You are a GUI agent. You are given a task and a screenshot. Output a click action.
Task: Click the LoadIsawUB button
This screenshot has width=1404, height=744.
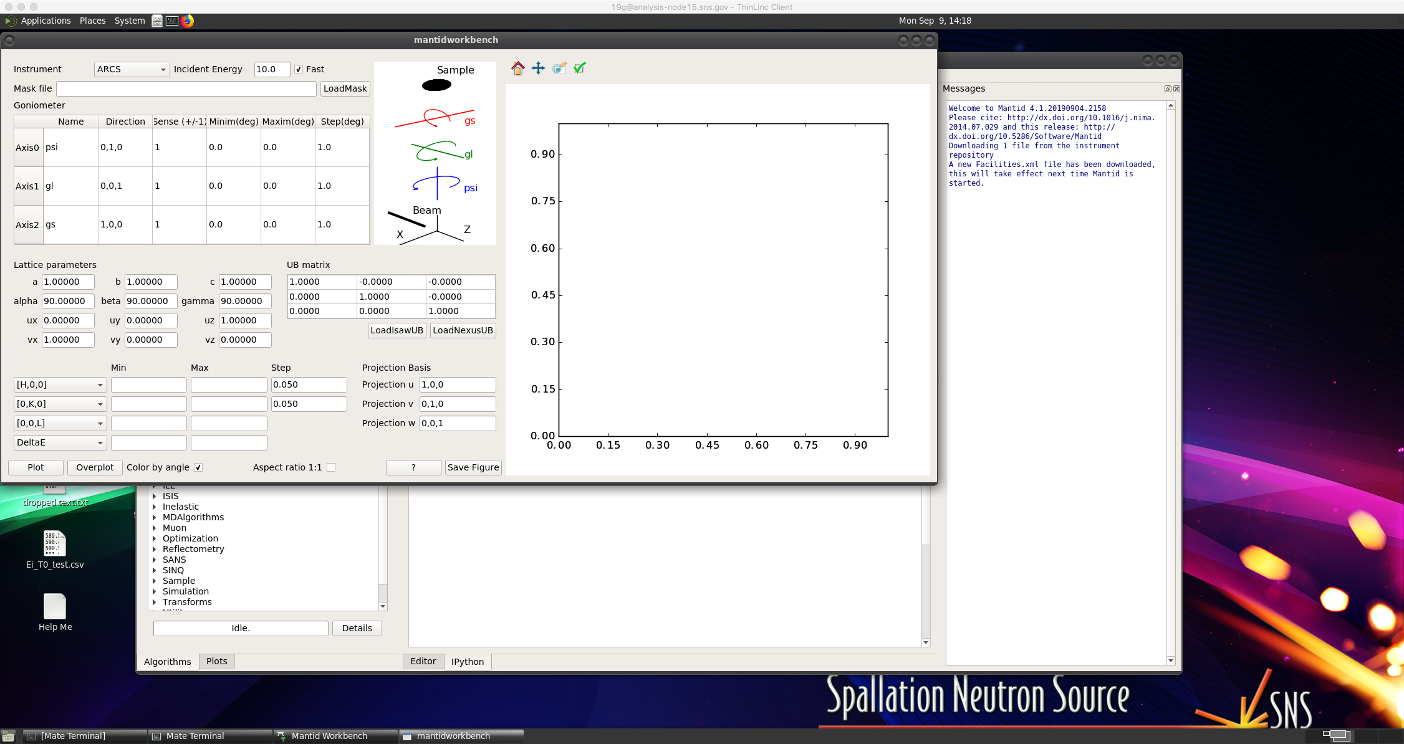point(397,330)
